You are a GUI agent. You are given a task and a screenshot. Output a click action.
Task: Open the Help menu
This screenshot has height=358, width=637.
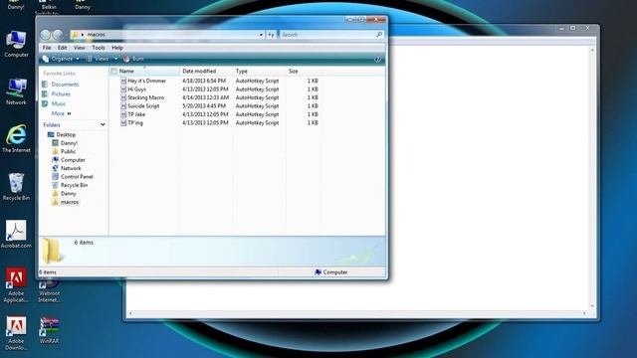click(117, 48)
